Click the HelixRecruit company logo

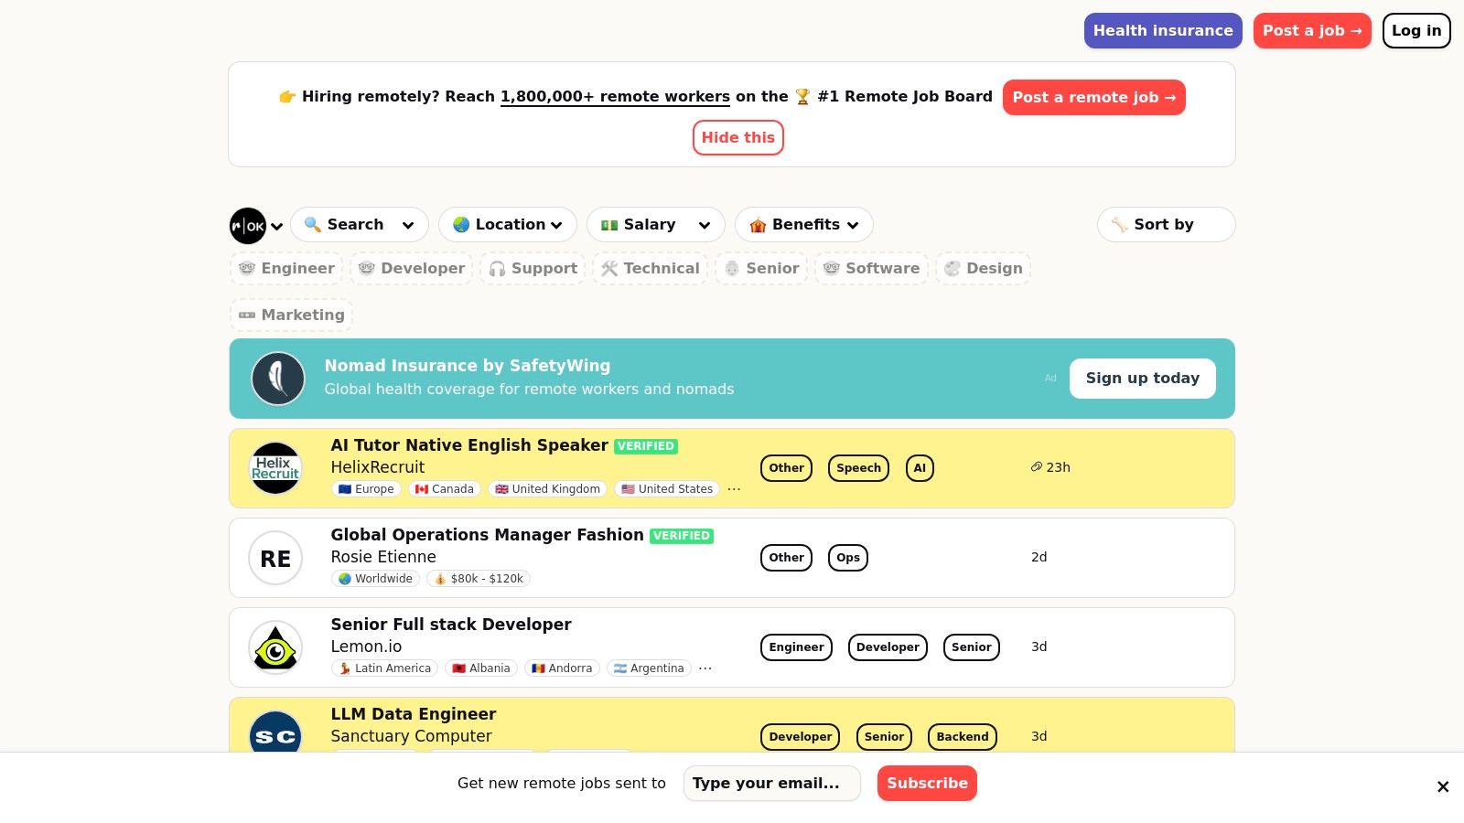coord(275,468)
